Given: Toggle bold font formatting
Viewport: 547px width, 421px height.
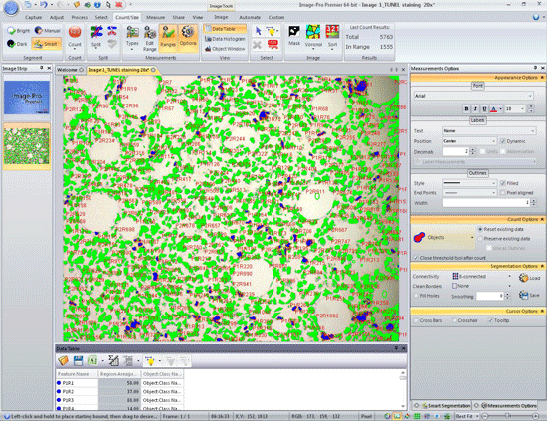Looking at the screenshot, I should pos(466,109).
